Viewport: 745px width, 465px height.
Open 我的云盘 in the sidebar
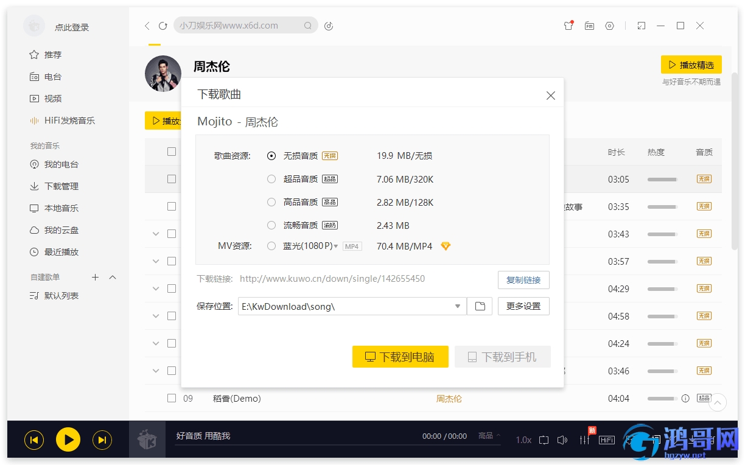coord(54,230)
